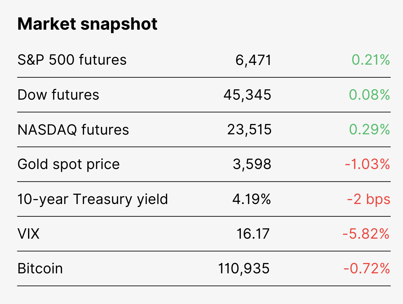Click the red -1.03% change

coord(367,164)
